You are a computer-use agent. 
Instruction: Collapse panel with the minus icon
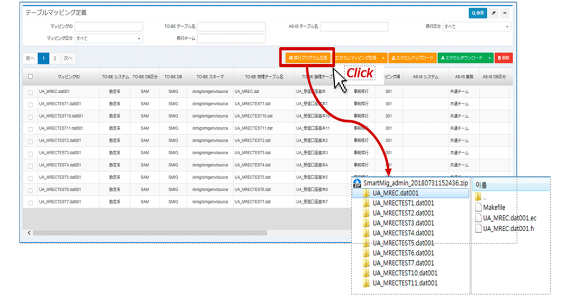(x=505, y=13)
